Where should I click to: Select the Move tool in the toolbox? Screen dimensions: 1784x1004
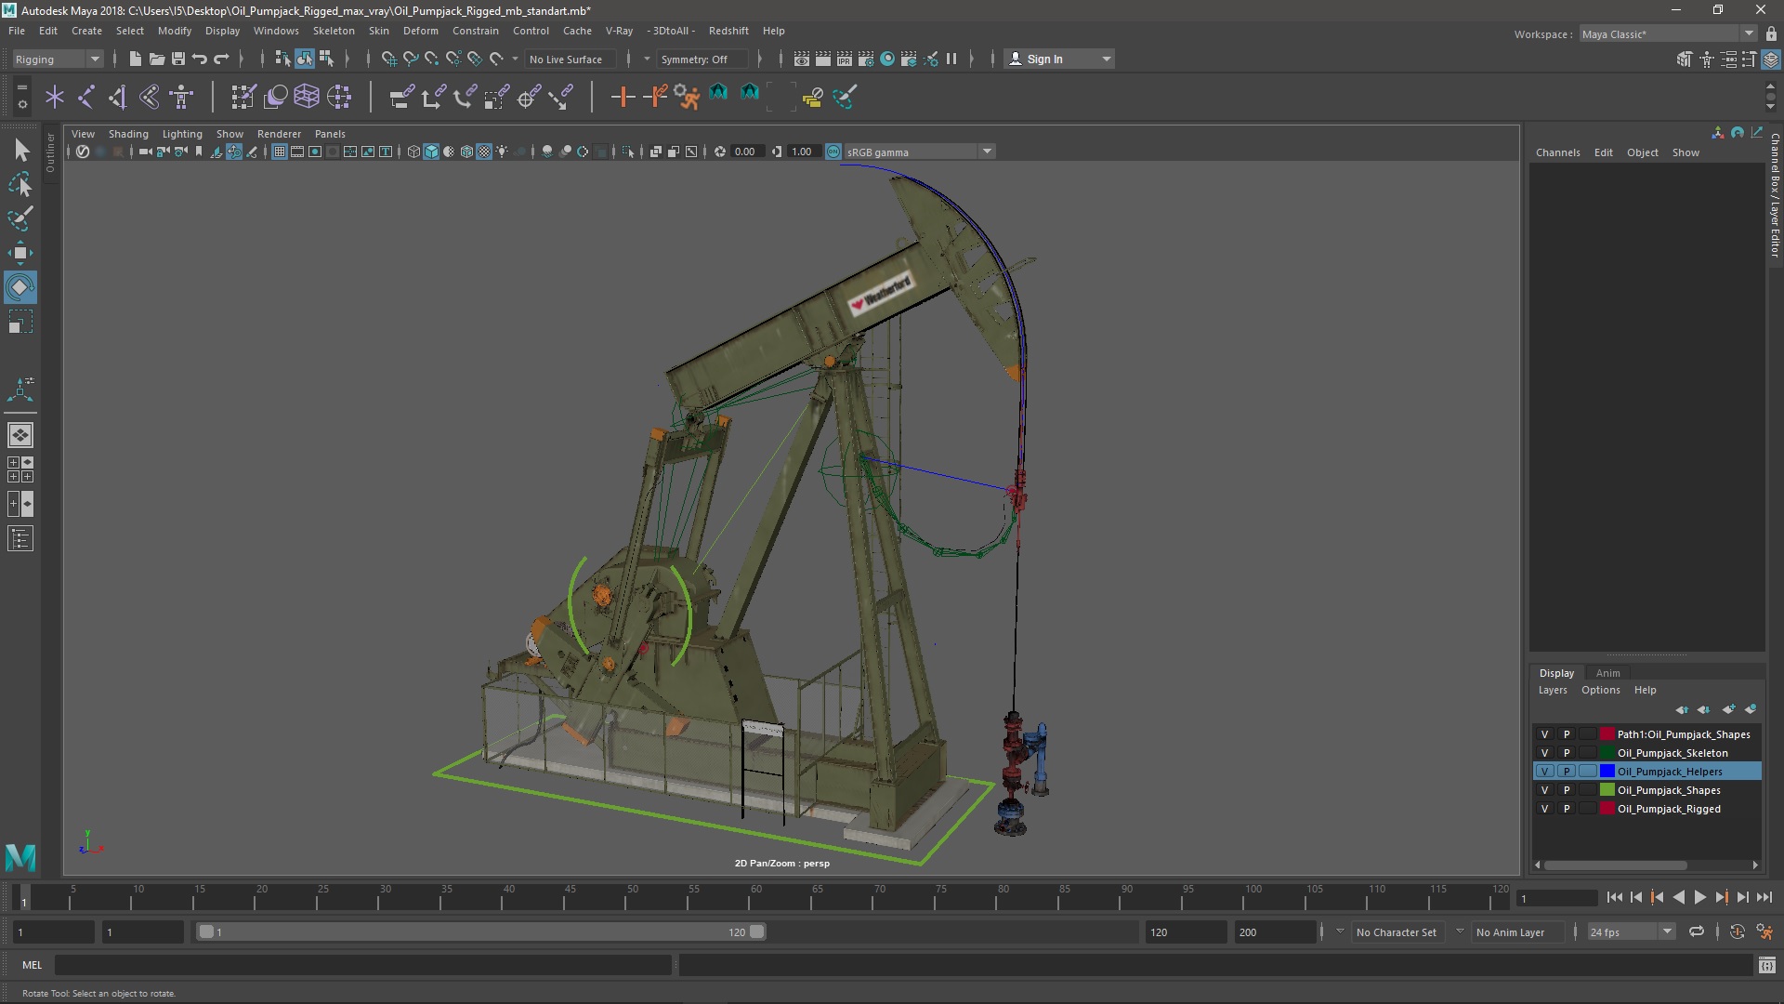click(x=20, y=253)
